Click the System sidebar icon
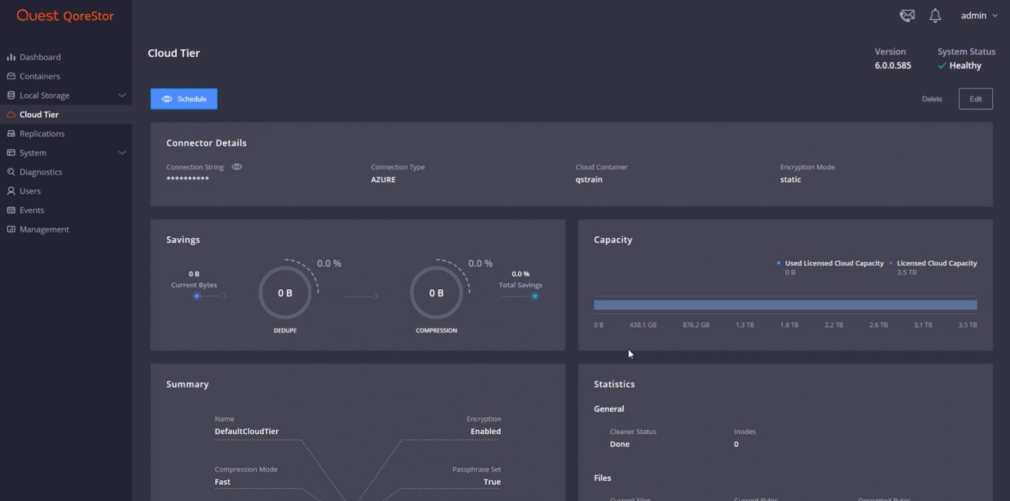 (x=11, y=153)
